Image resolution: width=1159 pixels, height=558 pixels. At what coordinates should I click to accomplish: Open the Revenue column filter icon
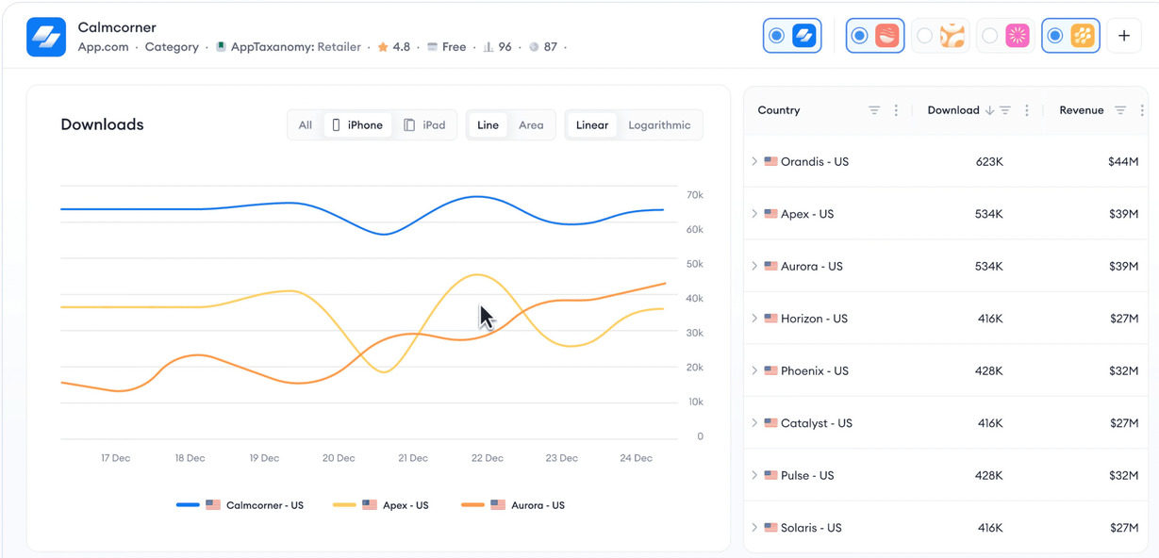click(1120, 110)
